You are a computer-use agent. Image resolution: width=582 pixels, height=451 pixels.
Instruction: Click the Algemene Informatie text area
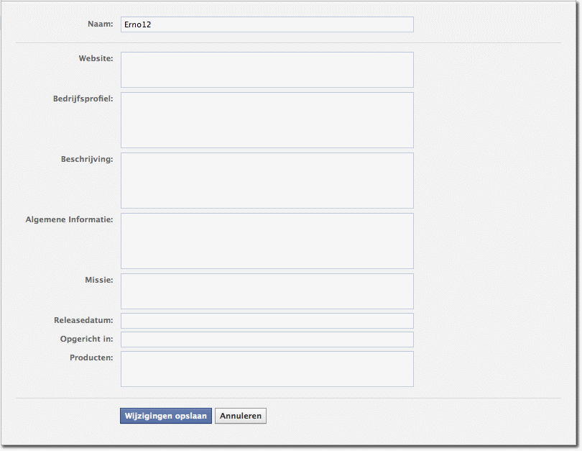click(x=267, y=241)
